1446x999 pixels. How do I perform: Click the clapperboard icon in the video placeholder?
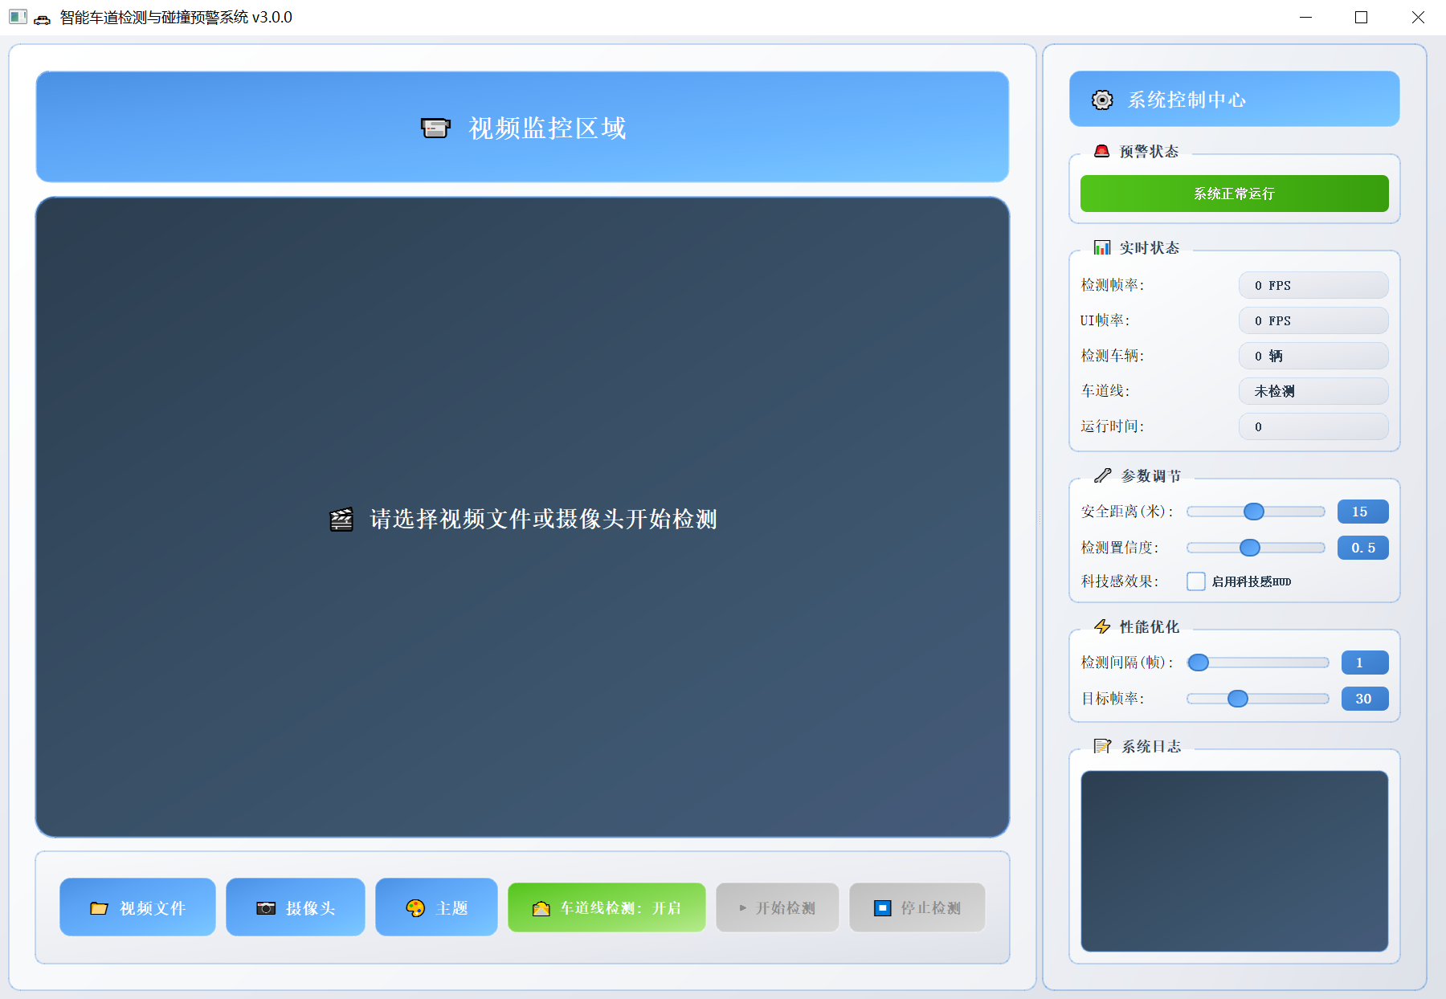341,520
